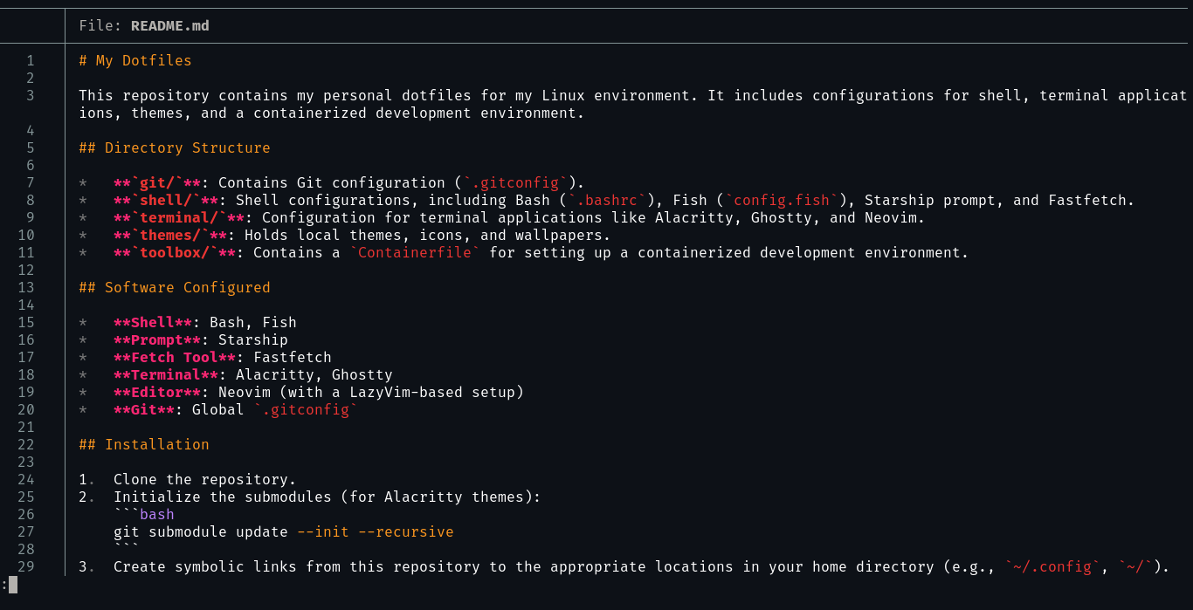This screenshot has width=1193, height=610.
Task: Click the pager colon prompt at bottom
Action: pyautogui.click(x=4, y=584)
